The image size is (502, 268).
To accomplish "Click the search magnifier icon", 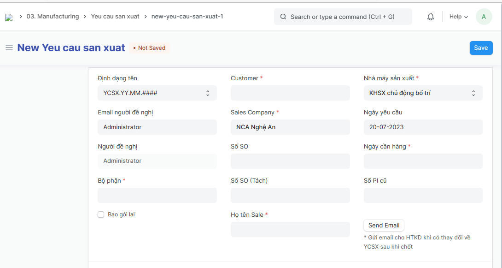I will (x=283, y=17).
